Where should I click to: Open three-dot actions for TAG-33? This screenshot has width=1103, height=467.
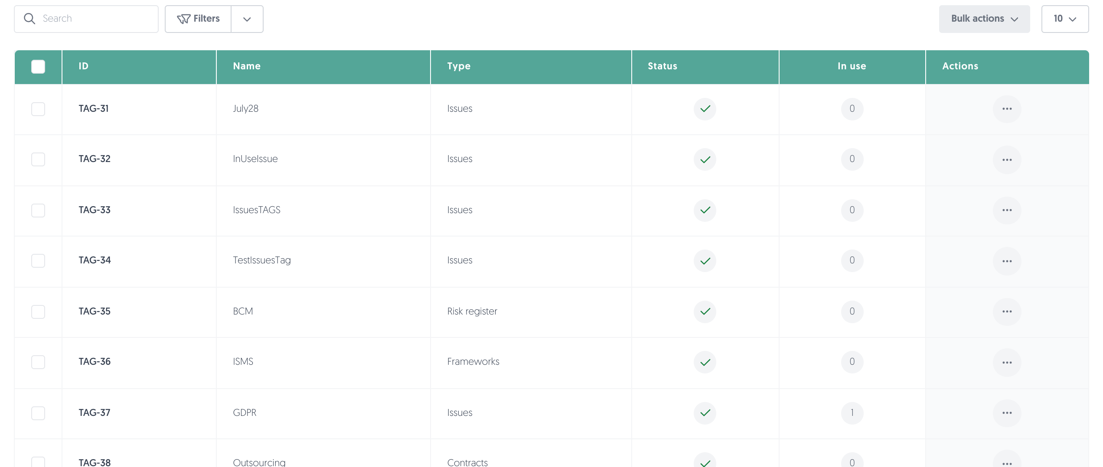pos(1007,210)
